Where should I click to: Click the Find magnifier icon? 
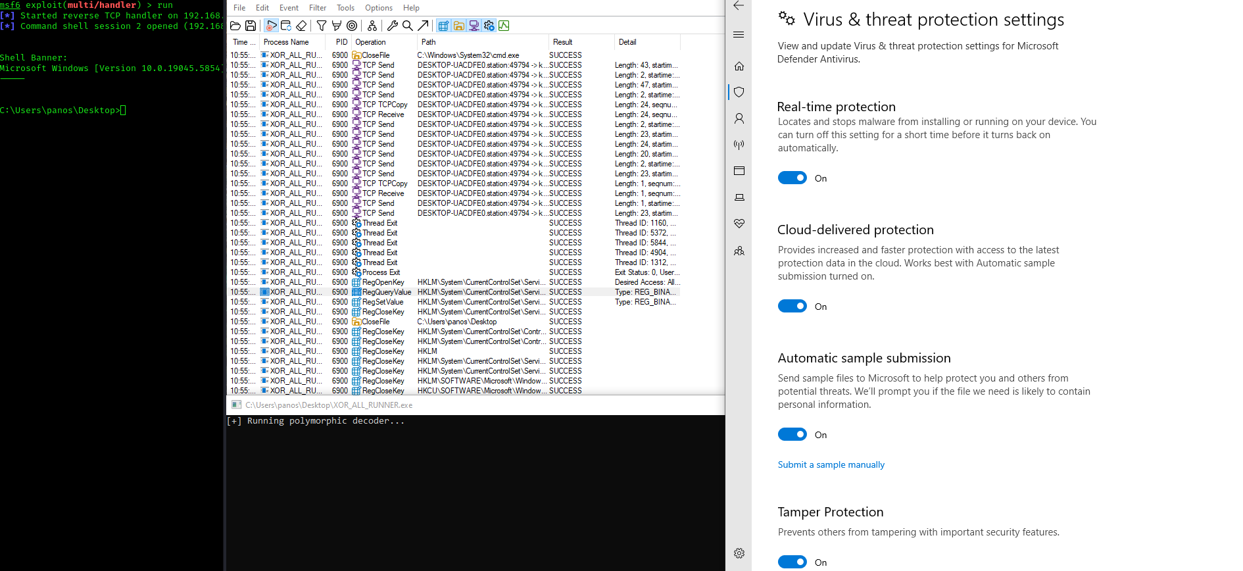[408, 26]
